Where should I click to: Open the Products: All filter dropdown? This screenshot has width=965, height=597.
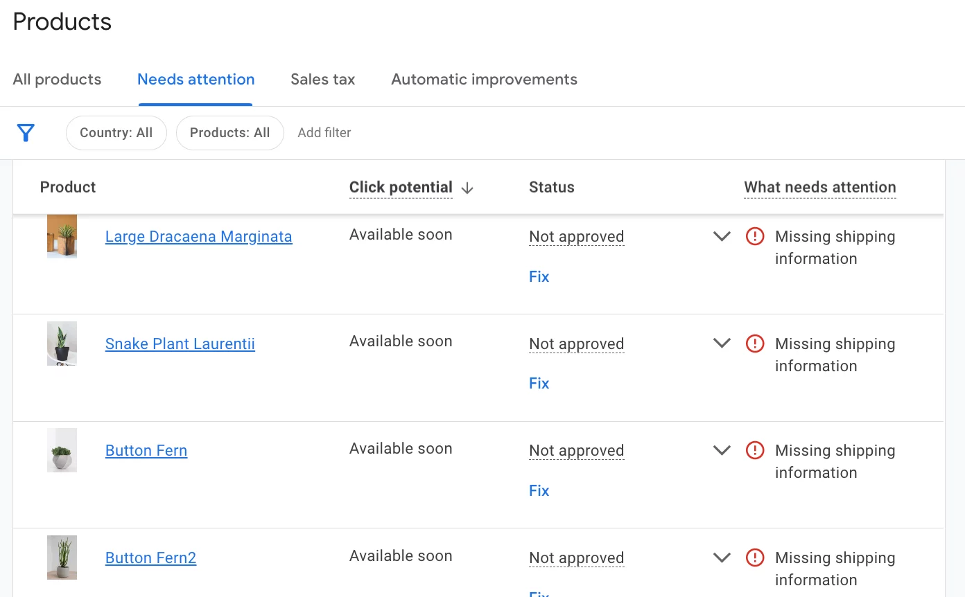coord(229,132)
